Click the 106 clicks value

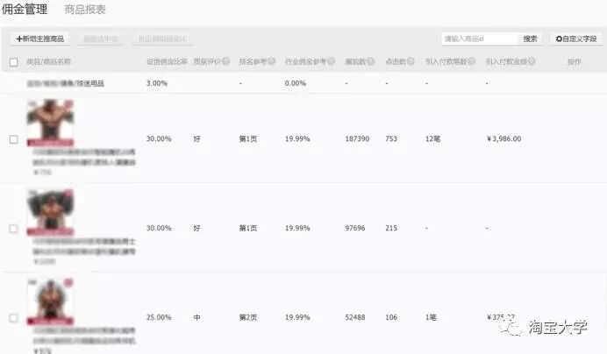click(x=391, y=317)
